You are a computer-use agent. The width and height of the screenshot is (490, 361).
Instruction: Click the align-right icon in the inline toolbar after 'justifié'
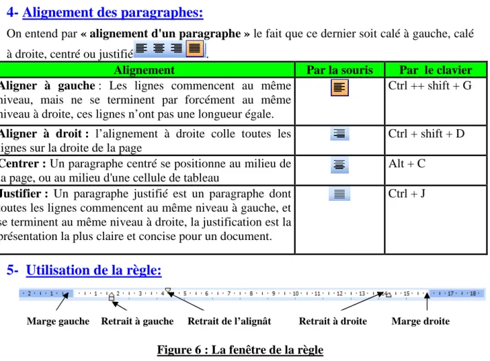coord(177,48)
